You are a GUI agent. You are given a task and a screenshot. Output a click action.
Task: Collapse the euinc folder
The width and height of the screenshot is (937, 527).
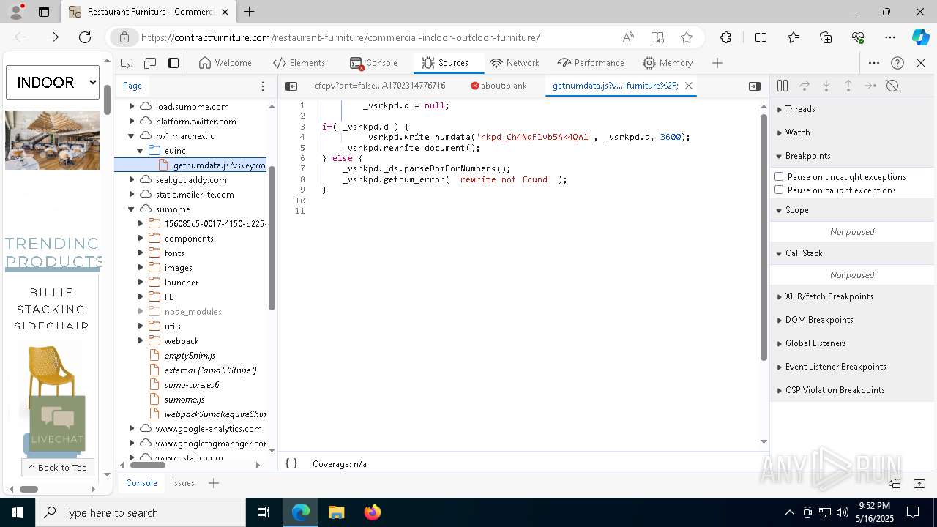[x=141, y=150]
